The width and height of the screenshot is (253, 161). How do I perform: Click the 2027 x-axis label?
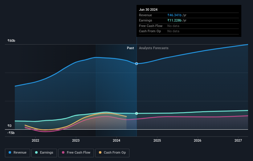(x=238, y=140)
